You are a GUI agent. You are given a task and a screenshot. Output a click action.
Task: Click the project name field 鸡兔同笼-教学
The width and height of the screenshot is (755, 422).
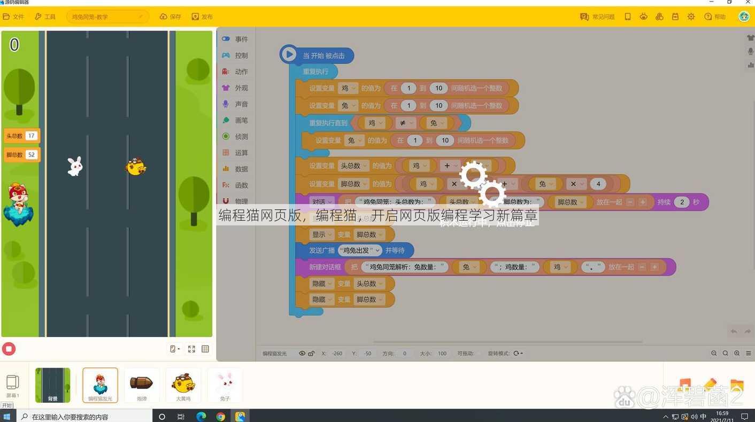[x=107, y=17]
